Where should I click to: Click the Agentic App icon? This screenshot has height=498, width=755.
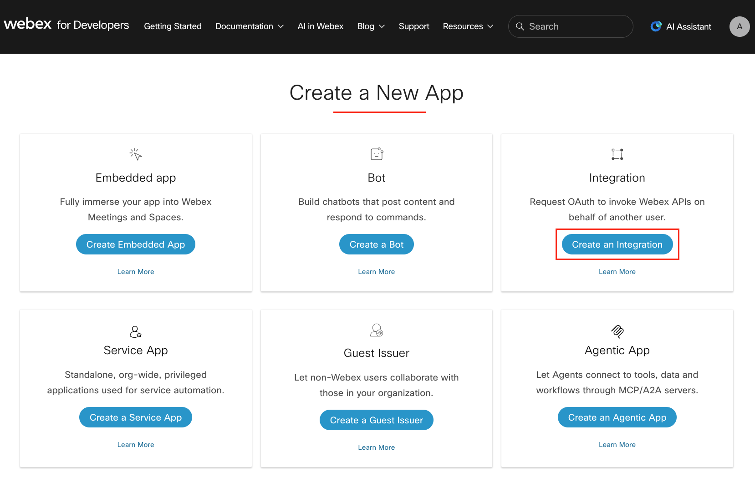pyautogui.click(x=617, y=331)
